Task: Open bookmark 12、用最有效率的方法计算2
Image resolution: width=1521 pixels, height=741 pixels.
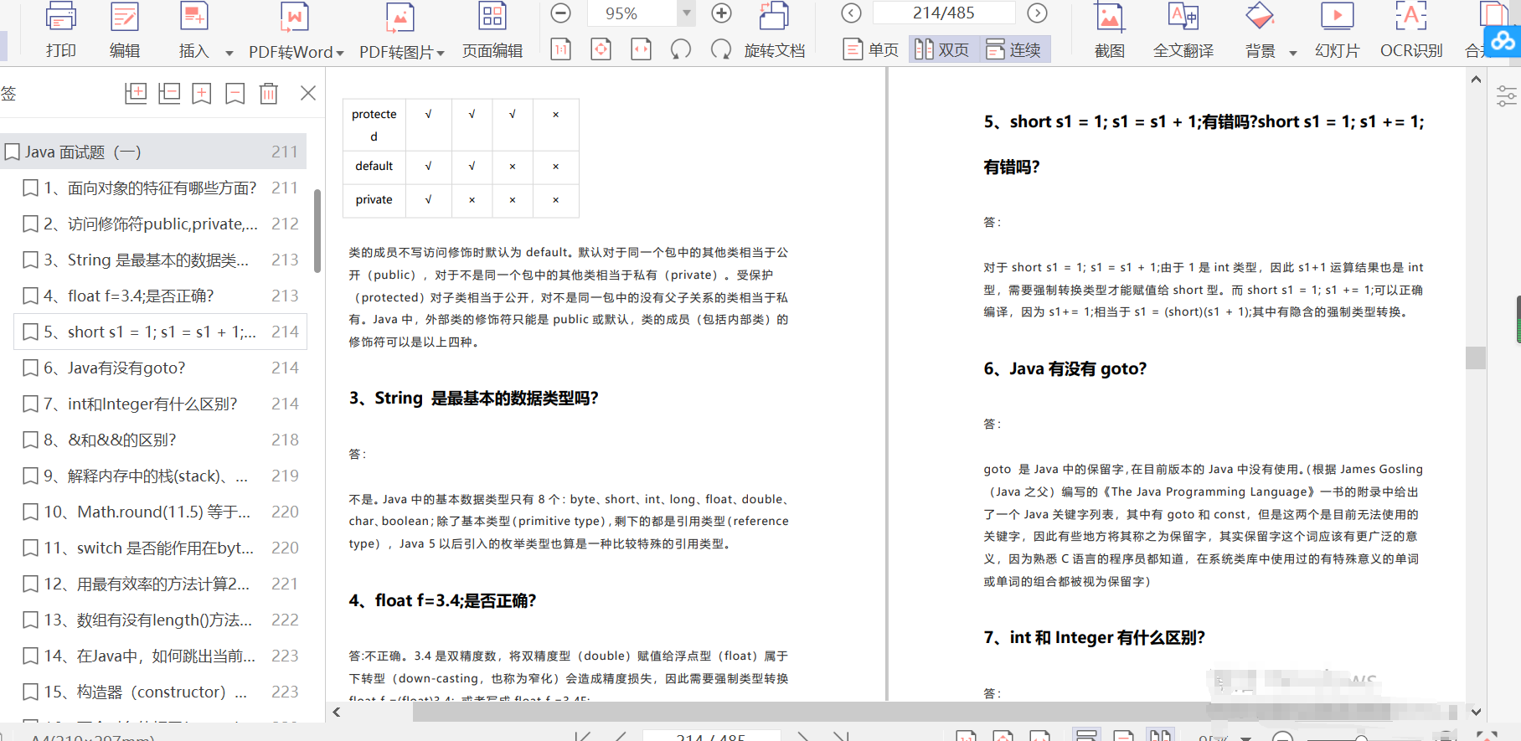Action: [x=161, y=584]
